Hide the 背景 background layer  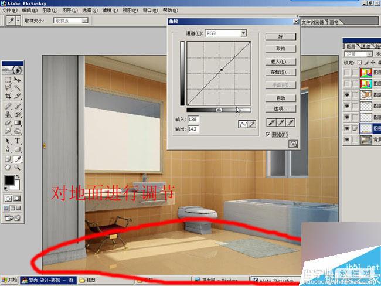347,139
